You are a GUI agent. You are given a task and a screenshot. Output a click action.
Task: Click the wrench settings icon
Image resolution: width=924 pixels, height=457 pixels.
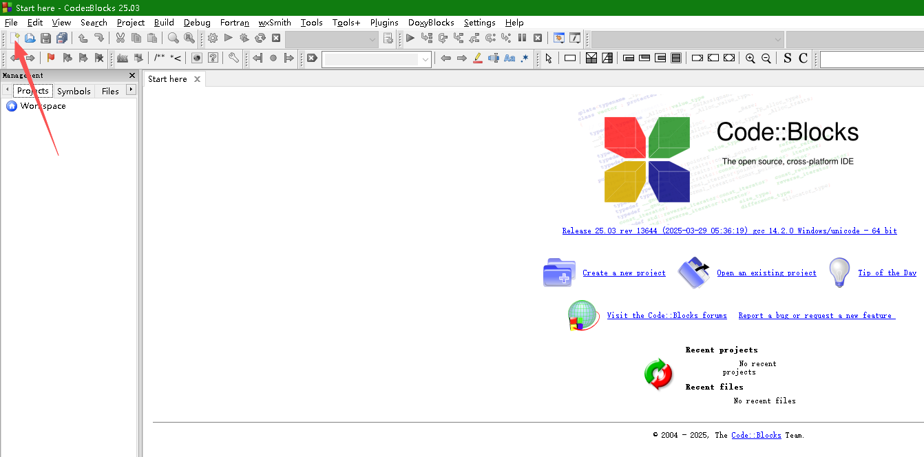click(x=234, y=59)
